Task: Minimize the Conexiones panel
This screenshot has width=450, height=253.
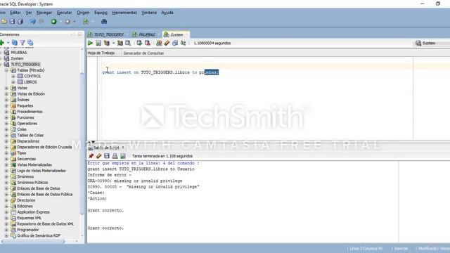Action: pyautogui.click(x=80, y=34)
